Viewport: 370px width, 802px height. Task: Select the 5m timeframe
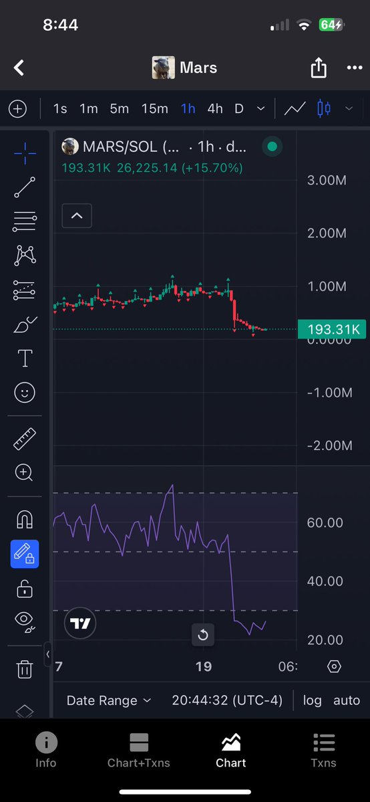[119, 108]
